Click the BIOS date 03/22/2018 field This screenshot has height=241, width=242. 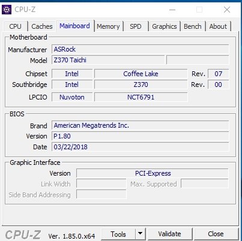pos(141,147)
